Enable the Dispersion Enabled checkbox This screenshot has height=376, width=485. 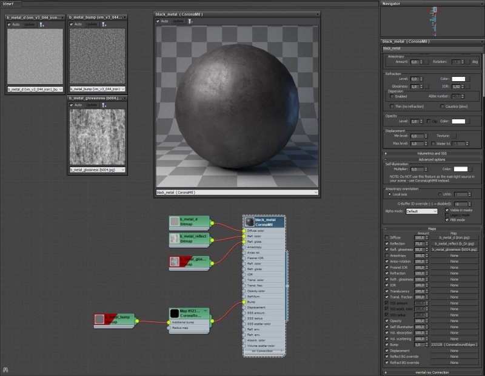(x=392, y=96)
